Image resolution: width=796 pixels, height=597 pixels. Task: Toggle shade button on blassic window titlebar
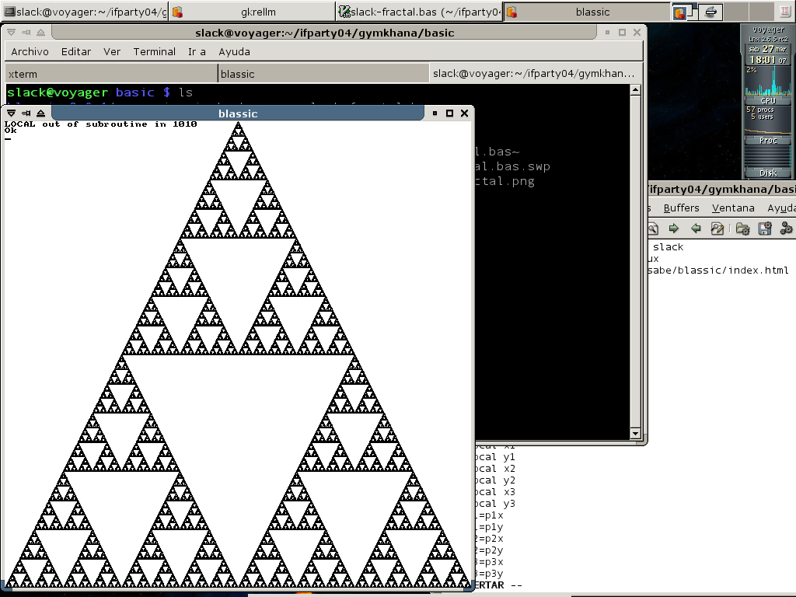(x=40, y=113)
